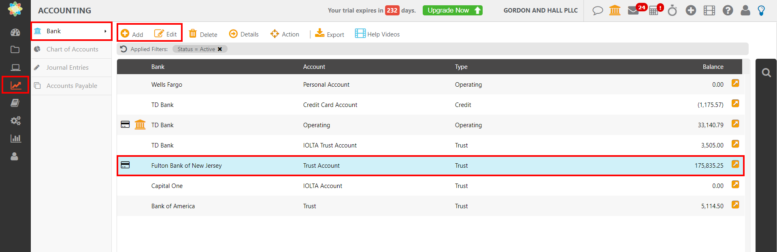Add a new bank account
The height and width of the screenshot is (252, 777).
pyautogui.click(x=132, y=34)
